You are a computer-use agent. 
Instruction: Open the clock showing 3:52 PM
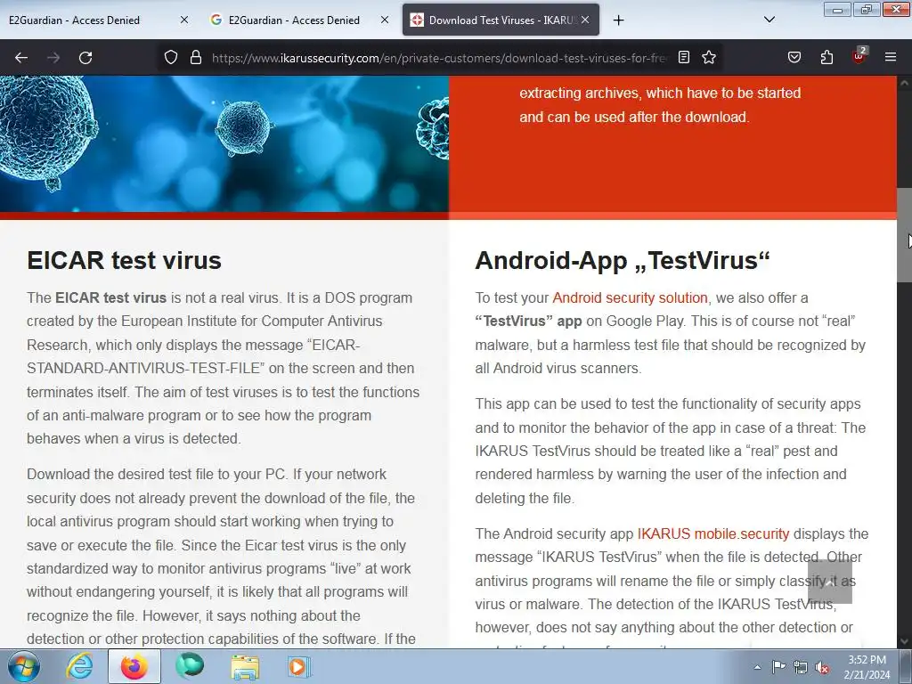[x=867, y=667]
